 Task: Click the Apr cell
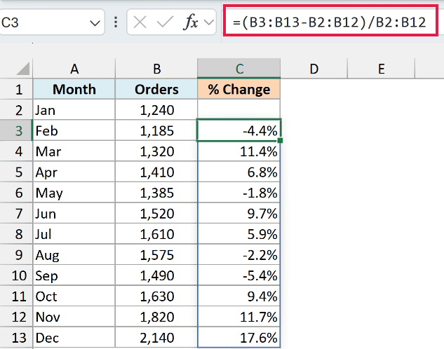(x=74, y=172)
